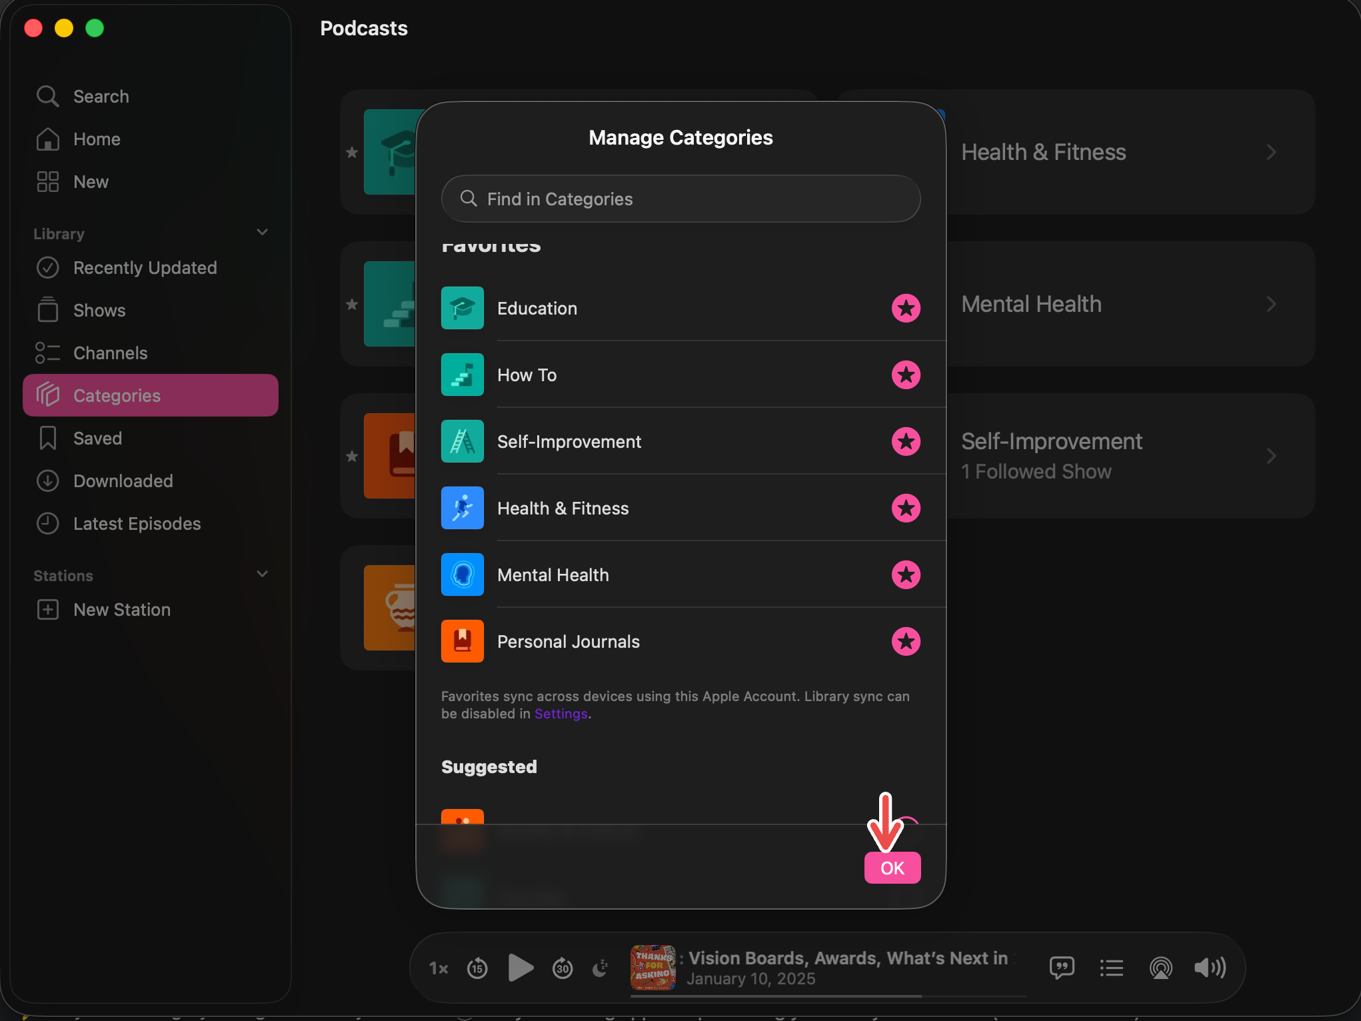Unfavorite Mental Health category star
Viewport: 1361px width, 1021px height.
[x=906, y=574]
